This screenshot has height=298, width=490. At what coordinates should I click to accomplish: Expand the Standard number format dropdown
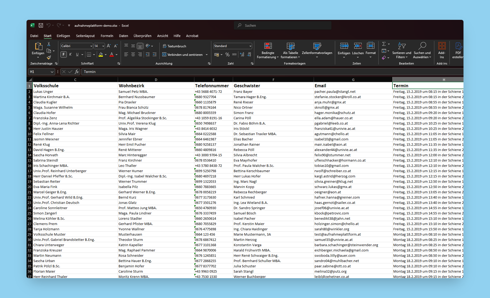pos(250,46)
